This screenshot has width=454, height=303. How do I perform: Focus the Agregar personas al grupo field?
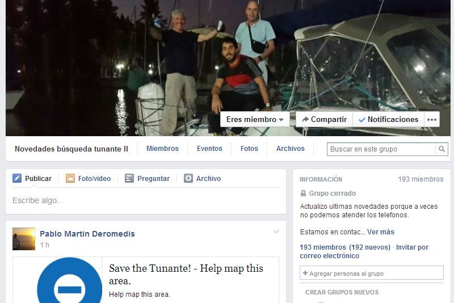pos(372,273)
